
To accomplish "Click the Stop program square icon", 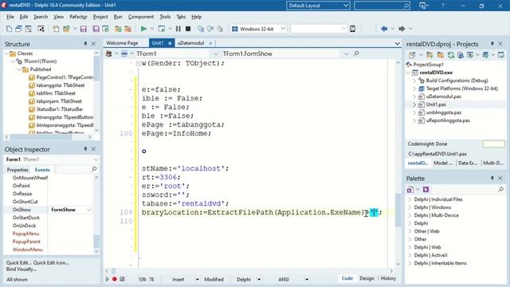I will pos(188,29).
